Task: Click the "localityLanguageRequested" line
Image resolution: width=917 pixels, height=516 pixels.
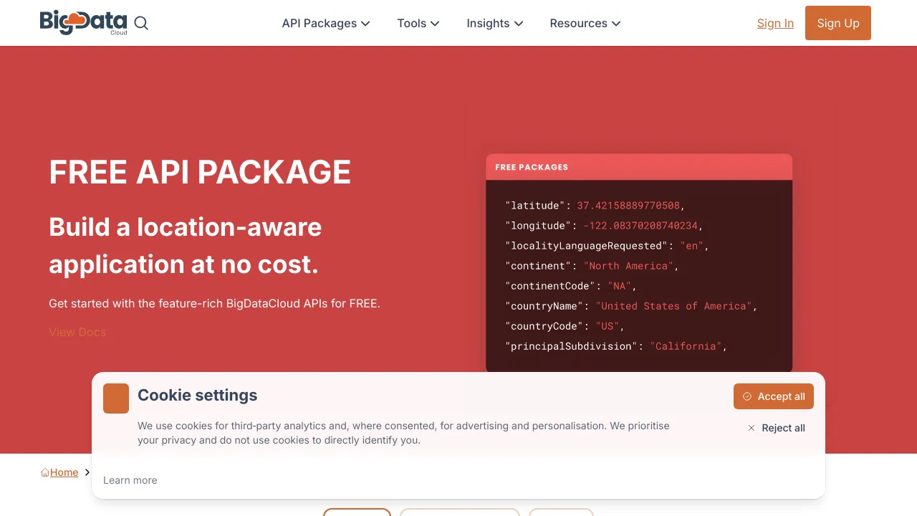Action: [607, 246]
